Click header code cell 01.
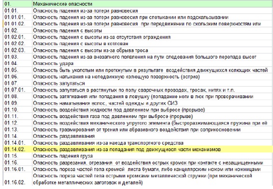273x189 pixels. 17,4
